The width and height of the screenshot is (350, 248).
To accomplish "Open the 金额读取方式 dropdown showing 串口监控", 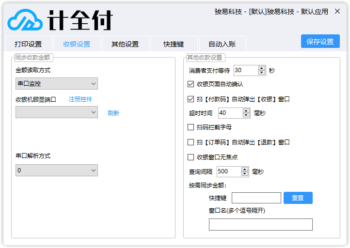I will (57, 84).
